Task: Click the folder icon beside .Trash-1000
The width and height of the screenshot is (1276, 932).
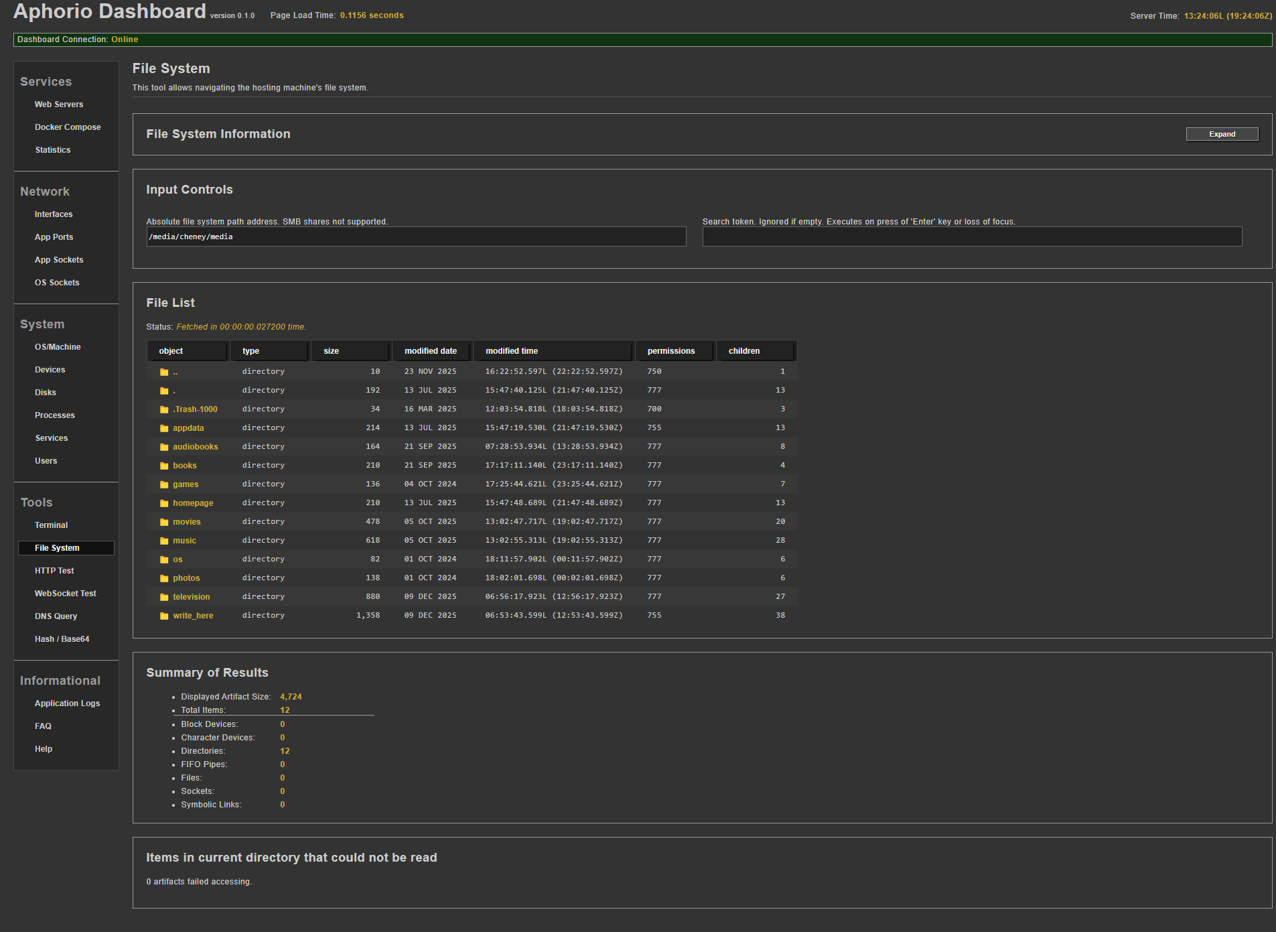Action: 164,409
